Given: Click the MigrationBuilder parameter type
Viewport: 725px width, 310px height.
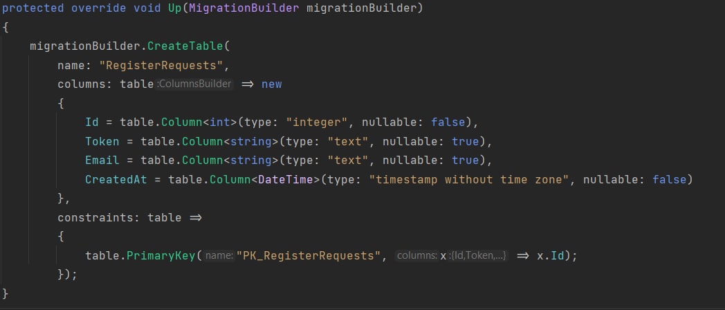Looking at the screenshot, I should [244, 8].
